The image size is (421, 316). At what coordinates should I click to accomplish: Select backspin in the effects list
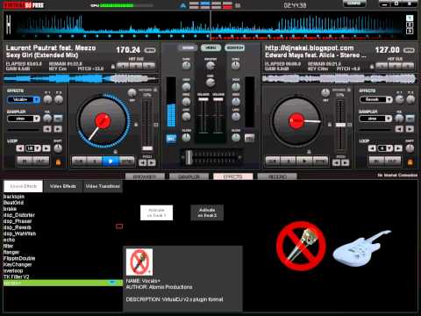pyautogui.click(x=14, y=197)
